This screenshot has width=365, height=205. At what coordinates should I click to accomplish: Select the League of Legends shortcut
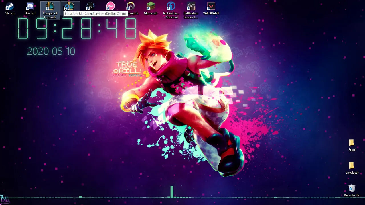click(50, 11)
